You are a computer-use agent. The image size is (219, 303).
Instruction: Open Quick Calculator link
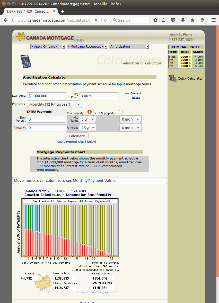tap(190, 78)
